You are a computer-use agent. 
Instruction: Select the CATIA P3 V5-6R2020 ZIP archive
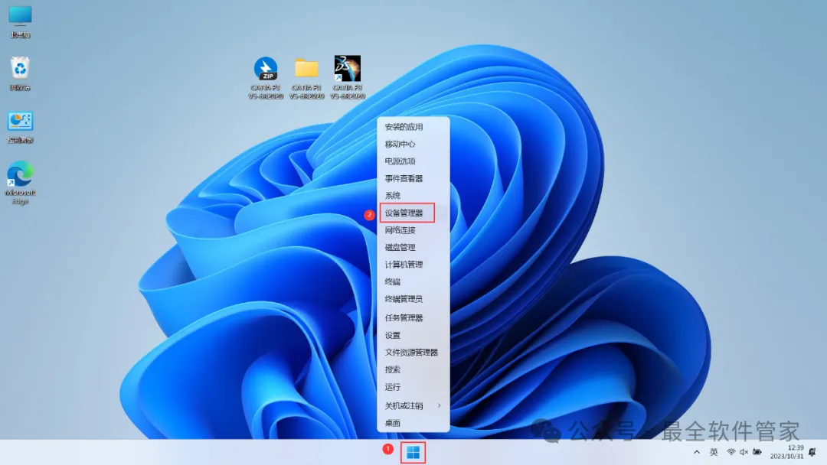(x=266, y=77)
